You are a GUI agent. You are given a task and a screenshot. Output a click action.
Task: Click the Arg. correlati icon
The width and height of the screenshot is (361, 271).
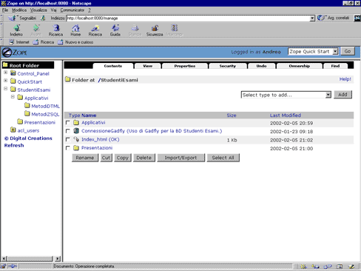[x=321, y=18]
